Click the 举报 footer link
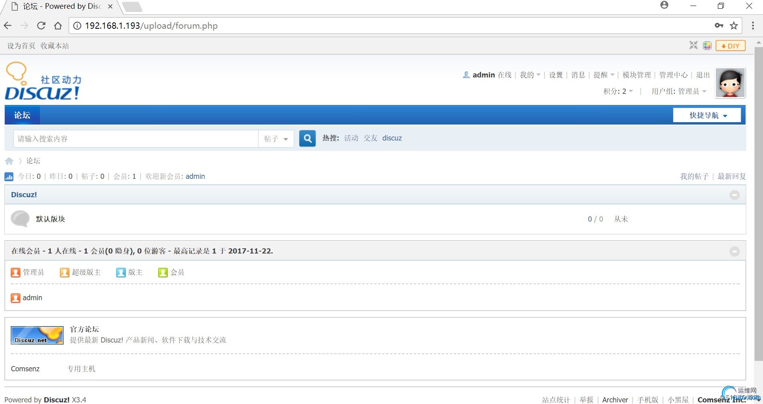 586,400
